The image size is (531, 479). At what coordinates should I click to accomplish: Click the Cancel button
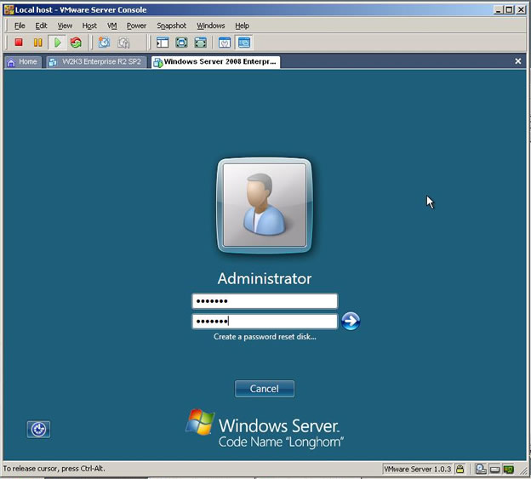click(x=264, y=389)
